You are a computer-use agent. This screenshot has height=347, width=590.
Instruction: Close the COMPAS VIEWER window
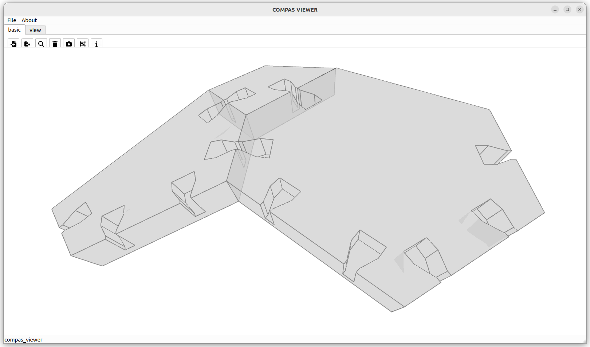(x=580, y=10)
